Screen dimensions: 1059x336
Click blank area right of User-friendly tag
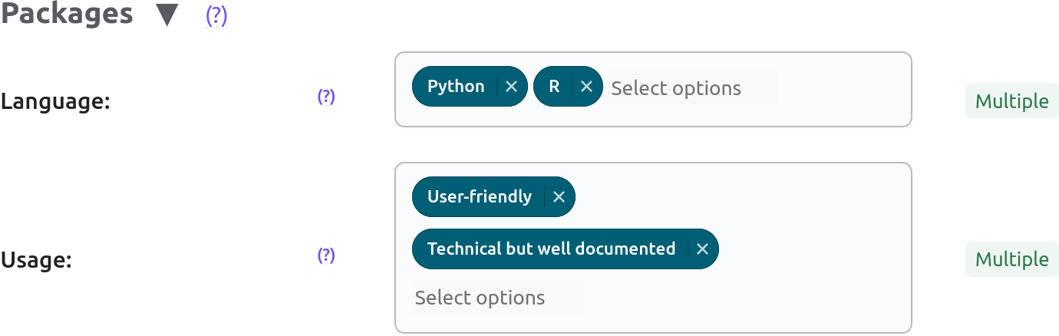tap(737, 197)
